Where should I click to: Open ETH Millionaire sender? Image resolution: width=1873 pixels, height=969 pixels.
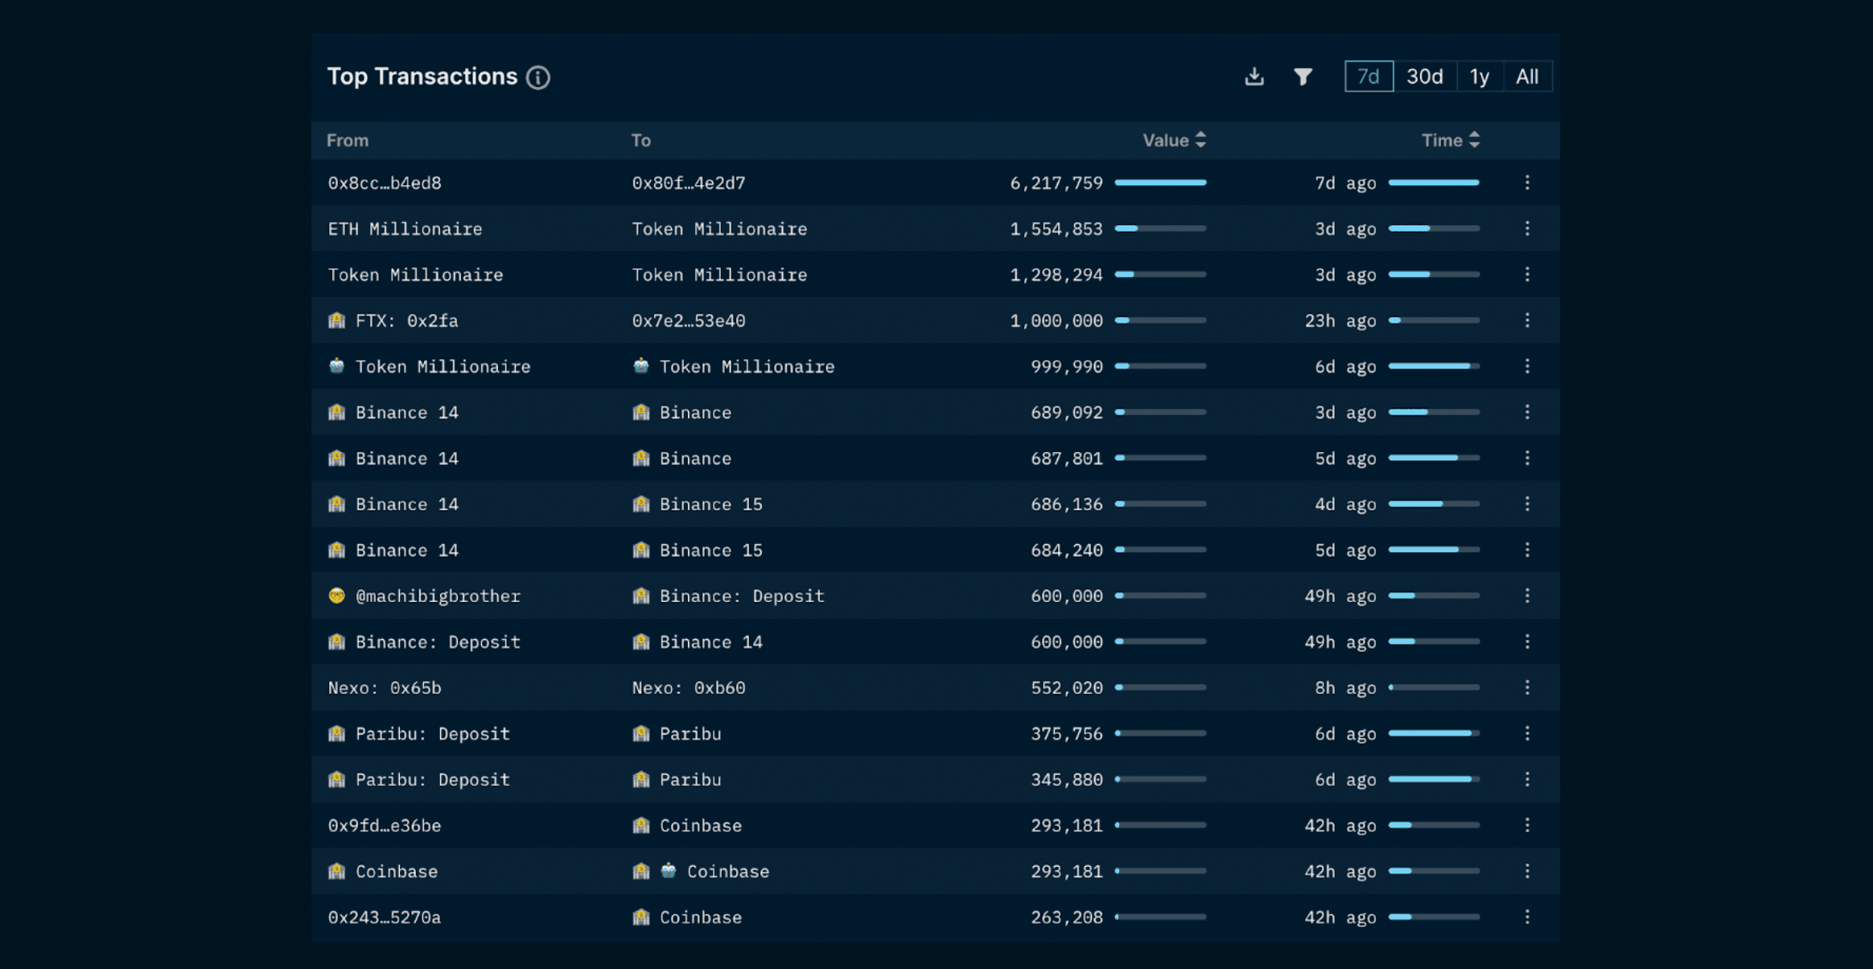point(405,229)
